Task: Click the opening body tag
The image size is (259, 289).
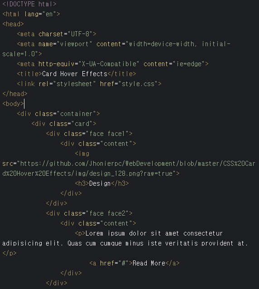Action: pos(13,104)
